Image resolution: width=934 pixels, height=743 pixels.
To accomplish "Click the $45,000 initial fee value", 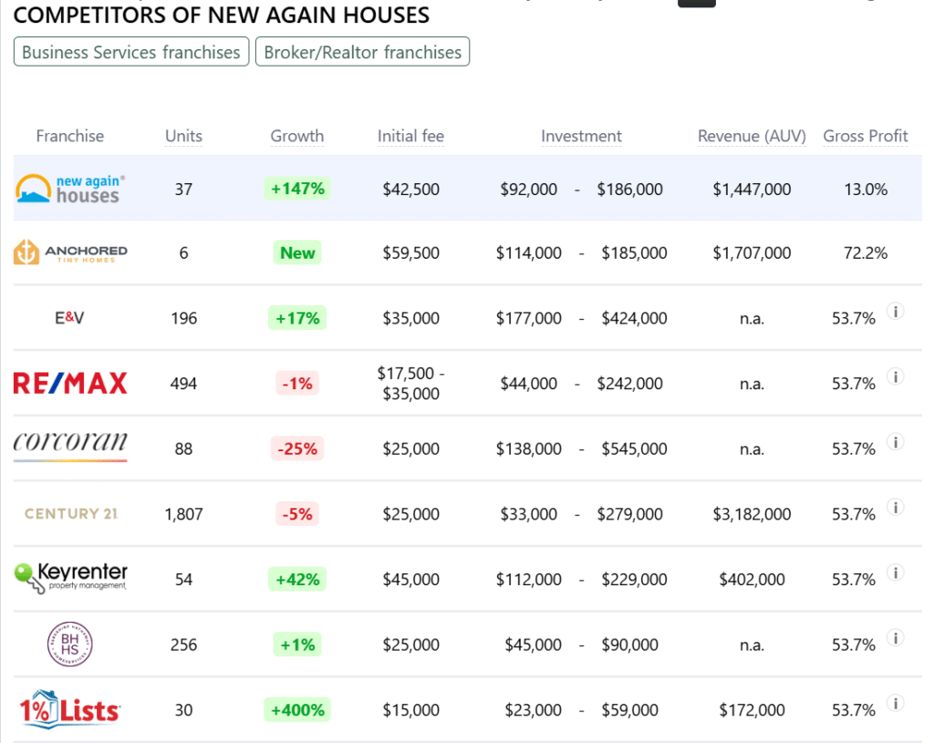I will click(411, 579).
